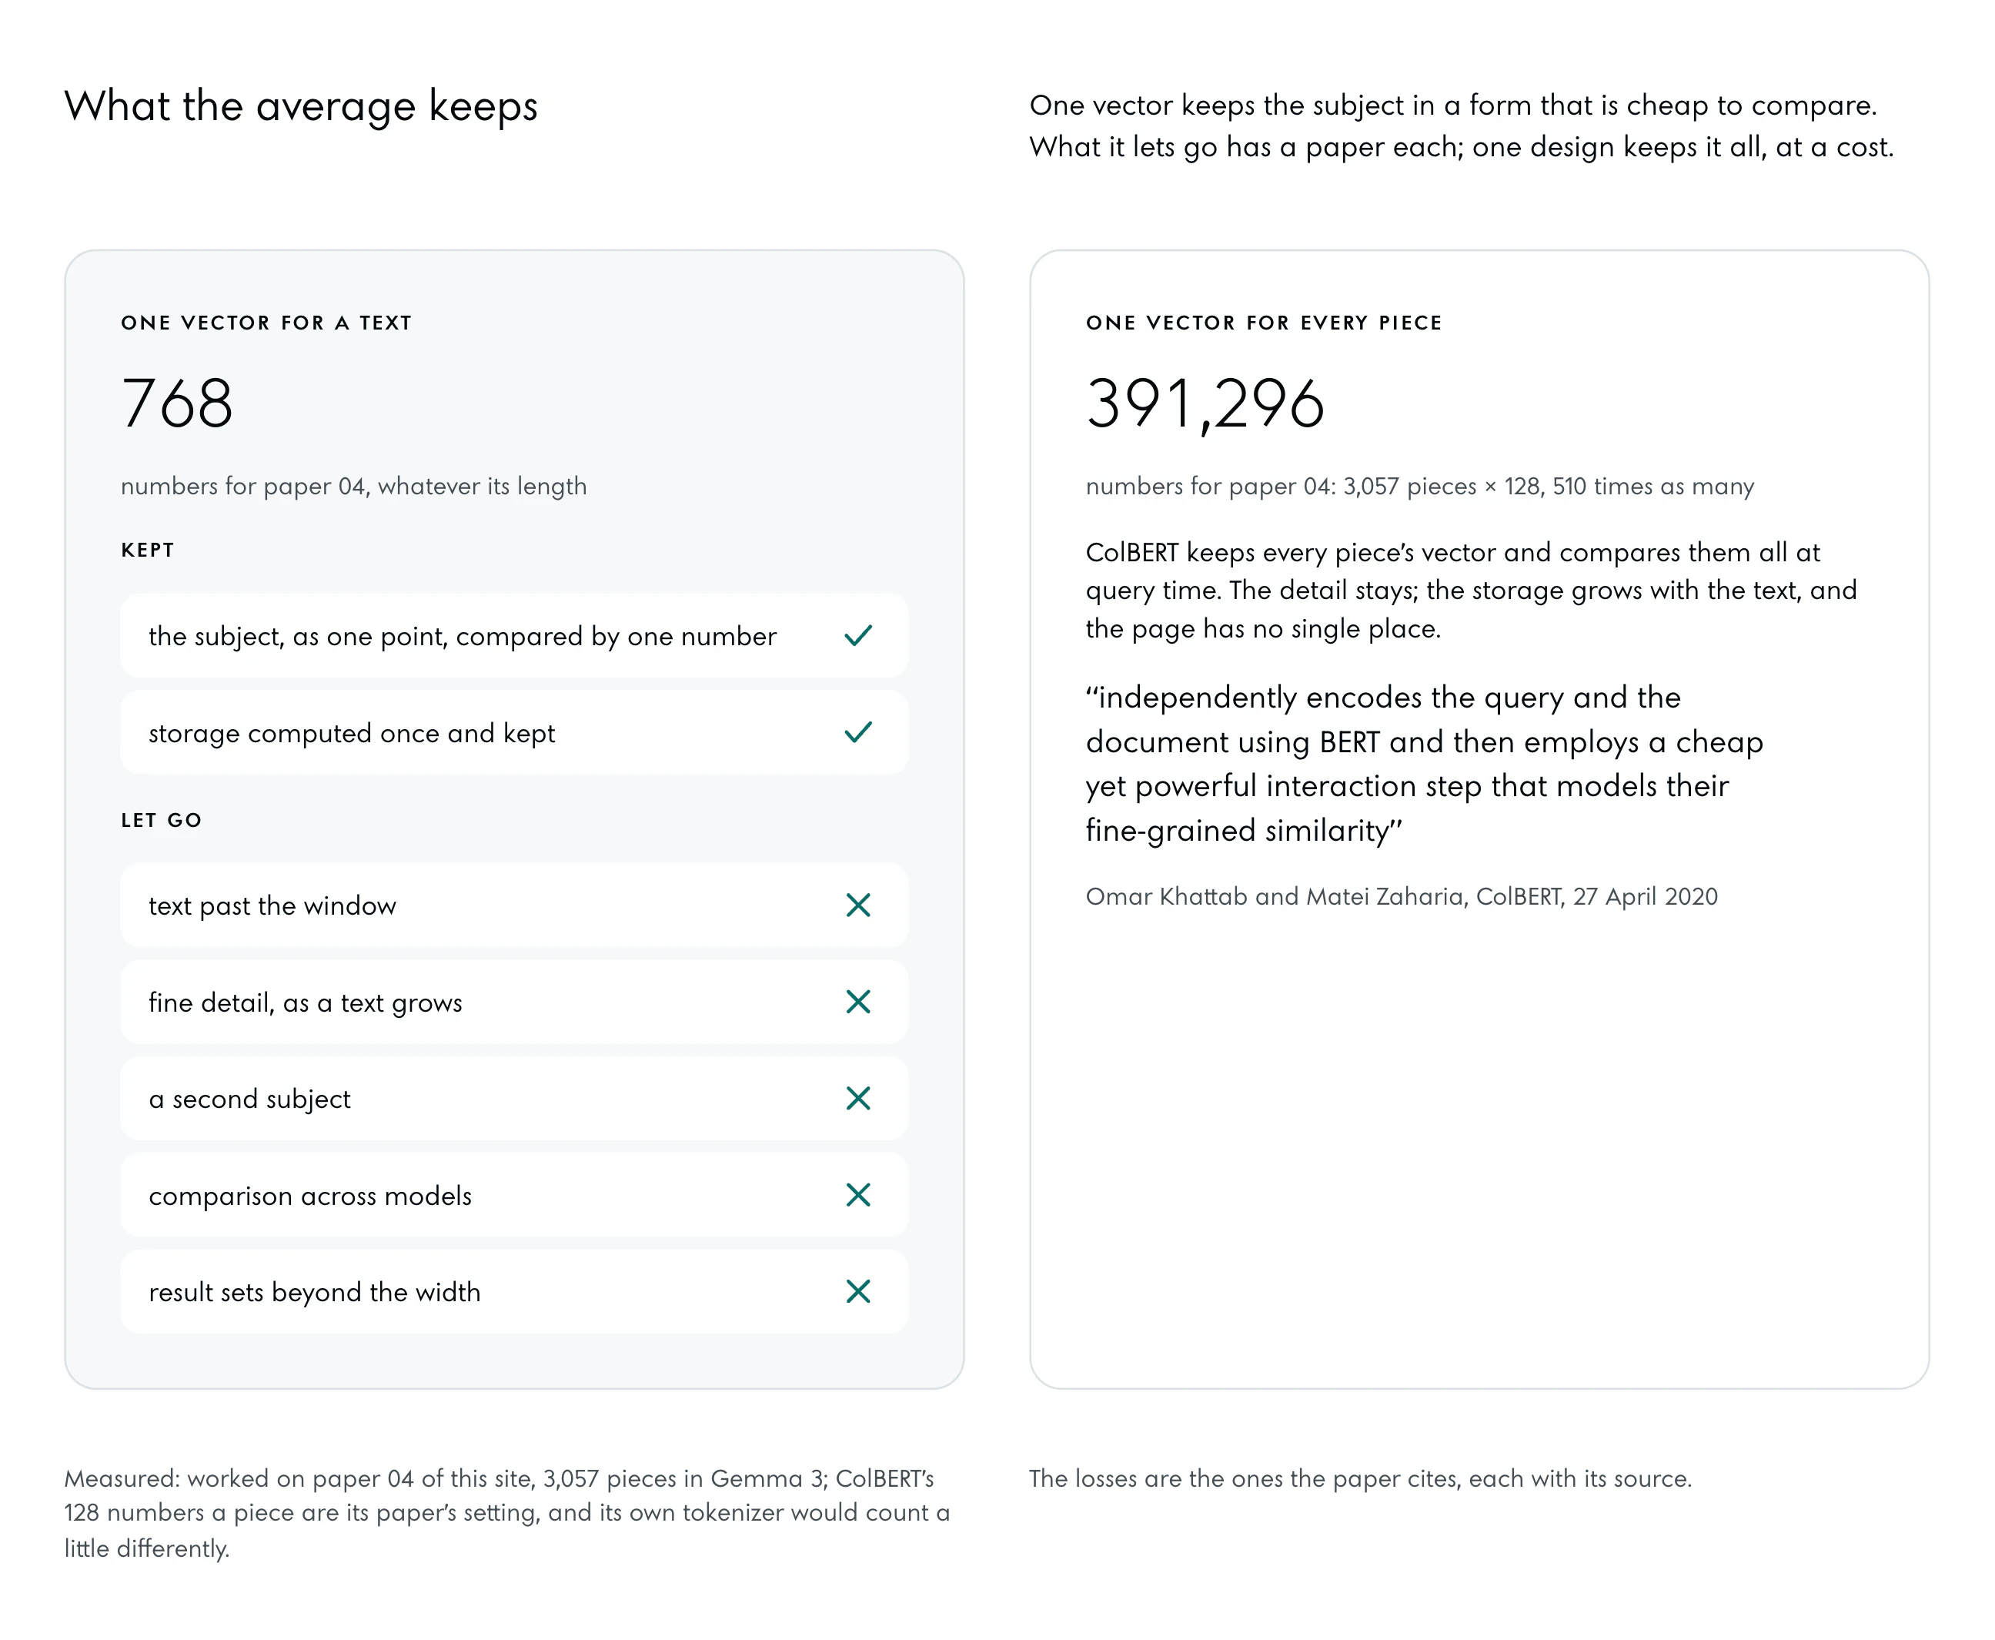Screen dimensions: 1995x1640
Task: Select the row "the subject, as one point, compared by one number"
Action: [513, 636]
